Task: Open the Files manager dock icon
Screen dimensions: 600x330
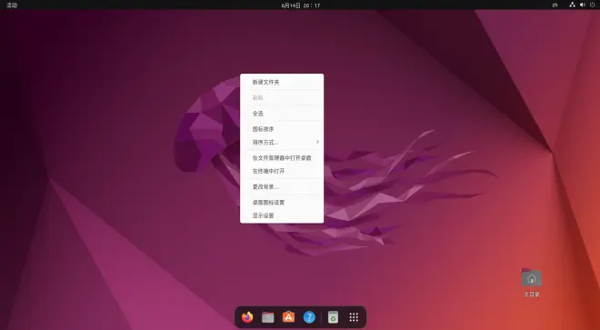Action: click(x=268, y=317)
